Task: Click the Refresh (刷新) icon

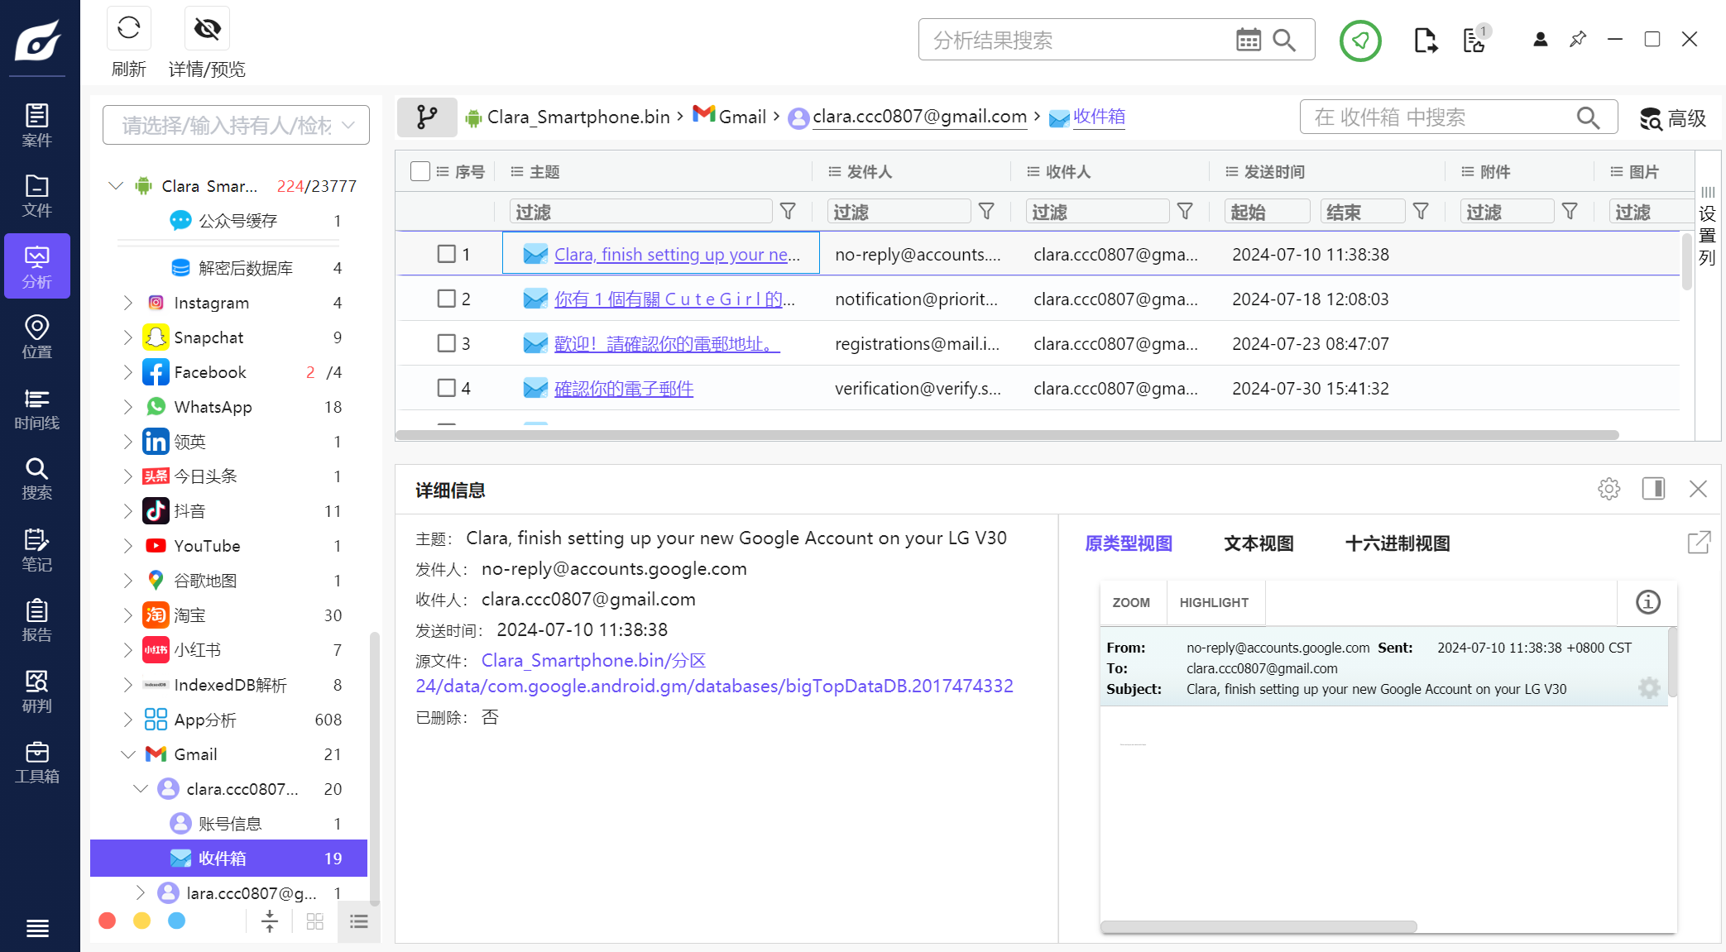Action: (x=128, y=30)
